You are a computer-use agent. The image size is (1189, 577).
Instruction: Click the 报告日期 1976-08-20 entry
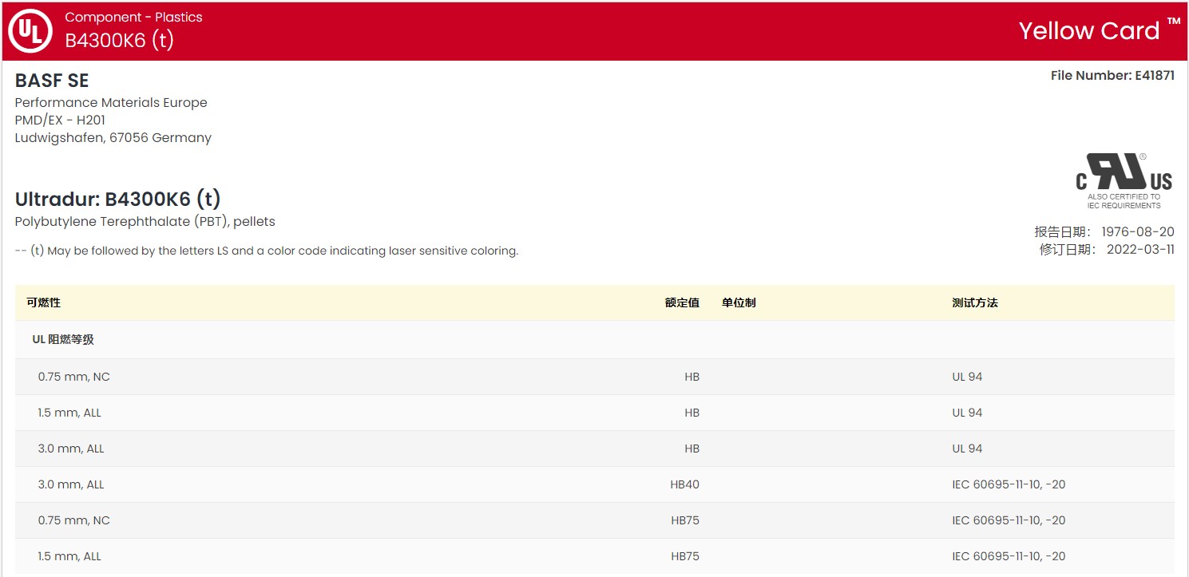(1104, 232)
